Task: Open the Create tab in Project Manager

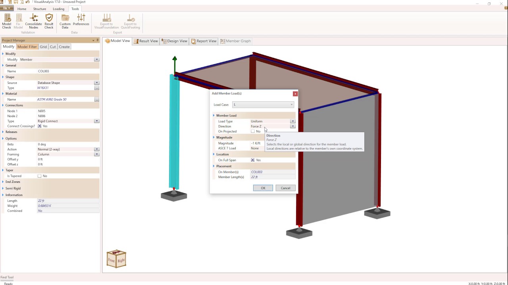Action: 64,47
